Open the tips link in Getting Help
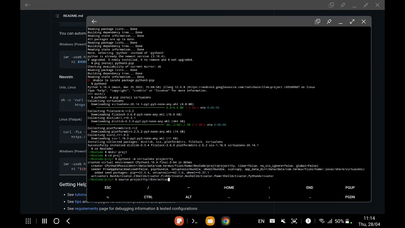 point(78,202)
